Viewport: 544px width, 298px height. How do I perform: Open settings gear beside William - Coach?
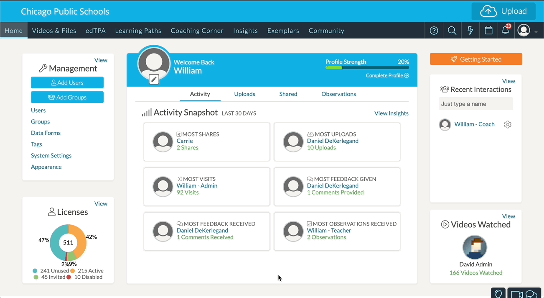click(508, 124)
